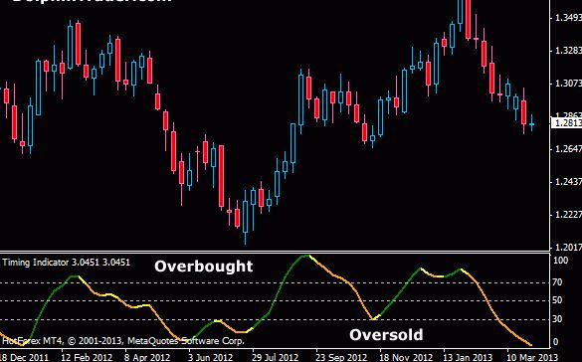Click the 1.3493 price axis value
582x362 pixels.
pos(568,18)
